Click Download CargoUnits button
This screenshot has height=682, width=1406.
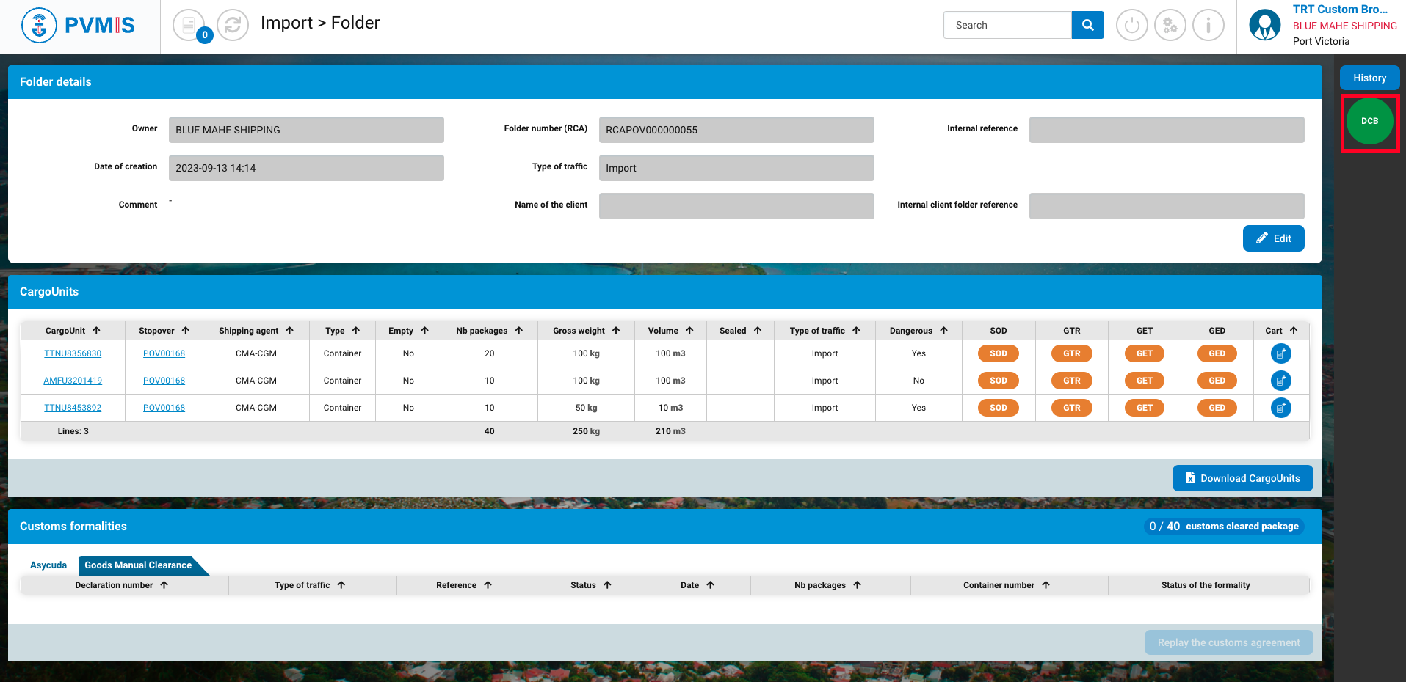click(x=1242, y=478)
